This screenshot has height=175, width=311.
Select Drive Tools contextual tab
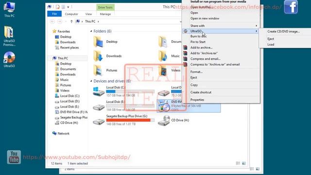pos(105,7)
